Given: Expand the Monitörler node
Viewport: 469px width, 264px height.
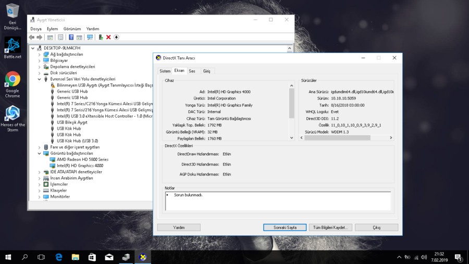Looking at the screenshot, I should coord(39,197).
